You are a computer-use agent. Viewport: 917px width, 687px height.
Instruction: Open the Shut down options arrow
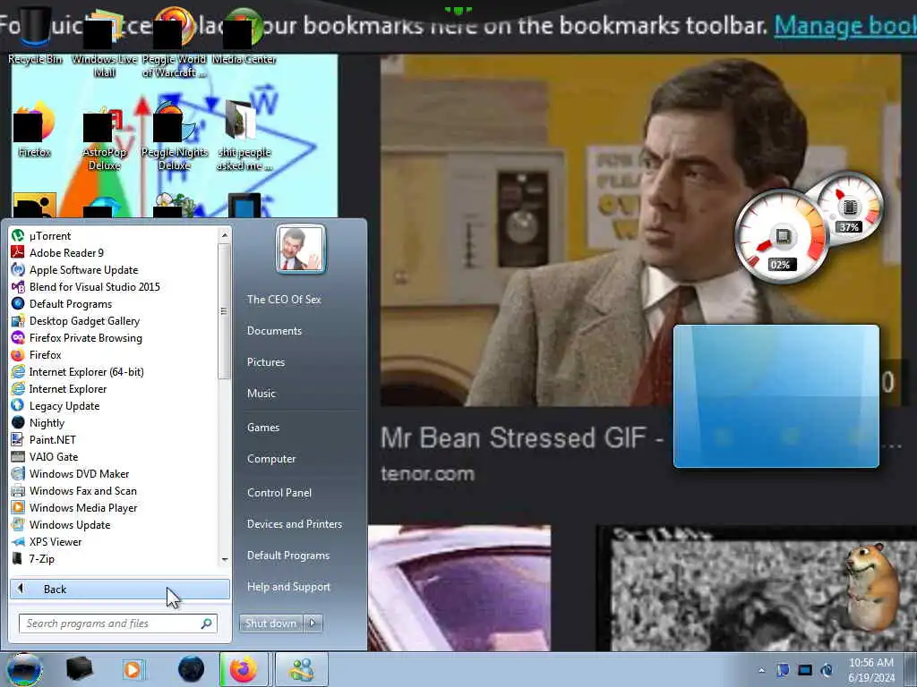313,623
